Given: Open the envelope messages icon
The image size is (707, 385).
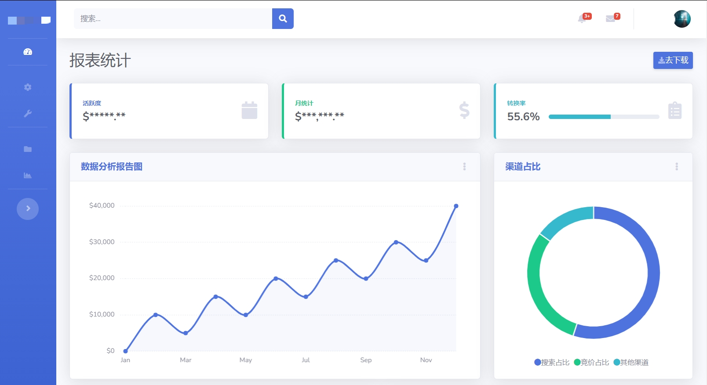Looking at the screenshot, I should [x=610, y=19].
